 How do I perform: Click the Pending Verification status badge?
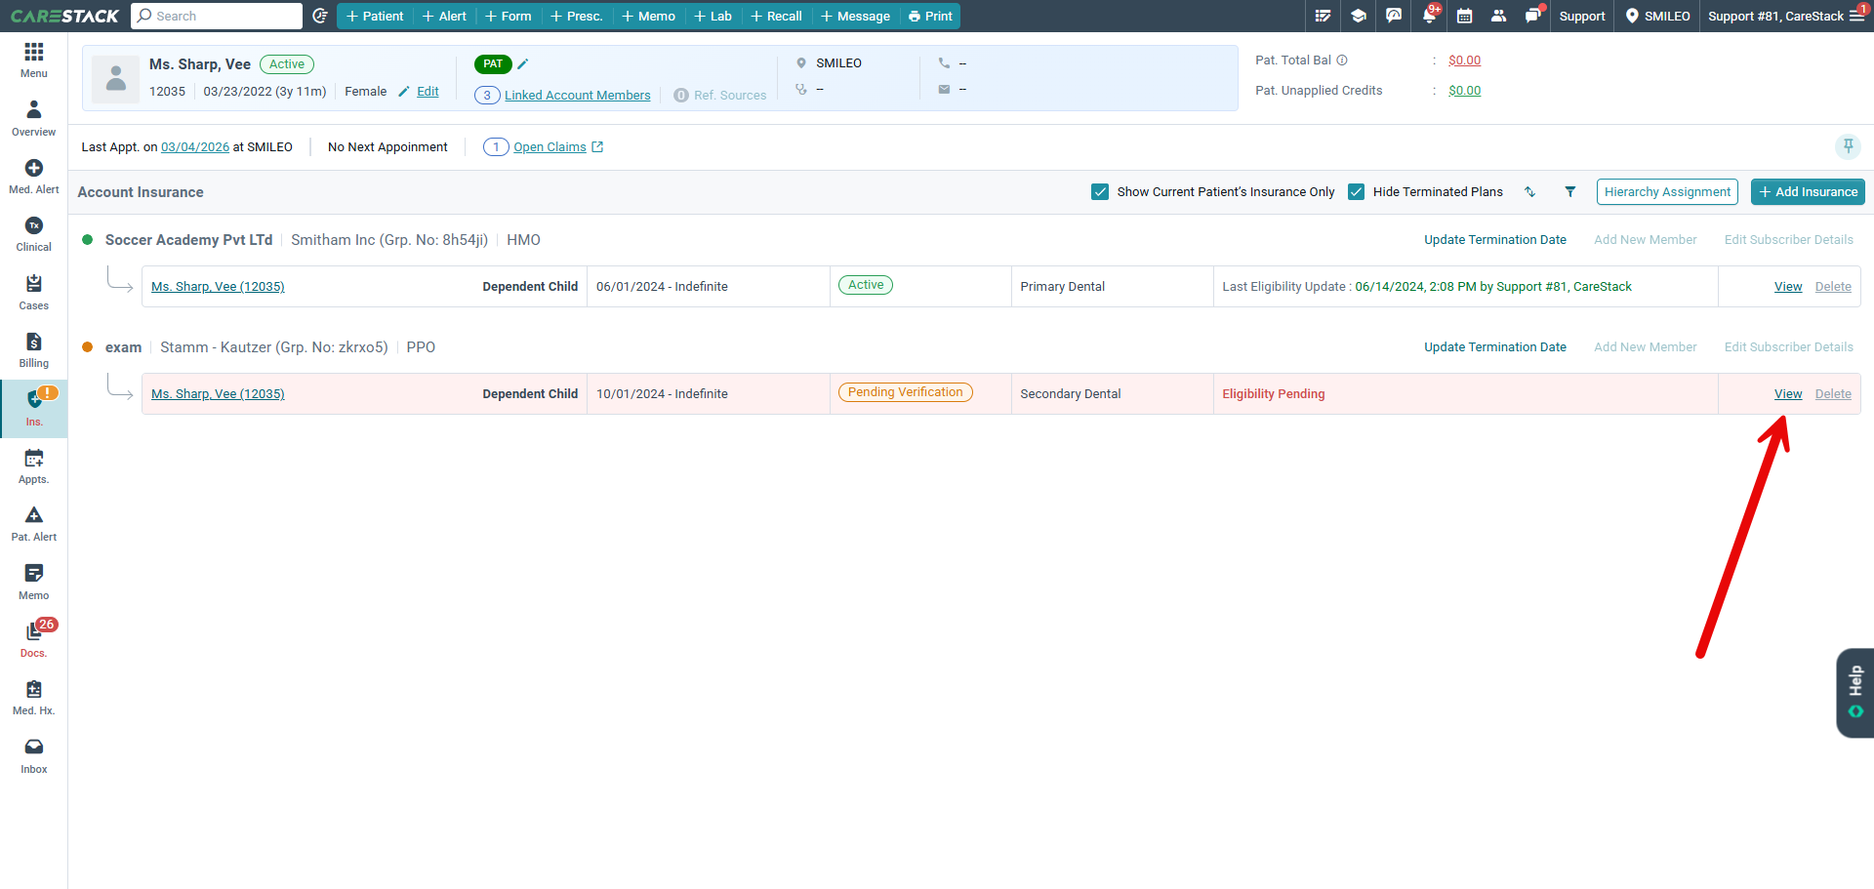[x=905, y=392]
